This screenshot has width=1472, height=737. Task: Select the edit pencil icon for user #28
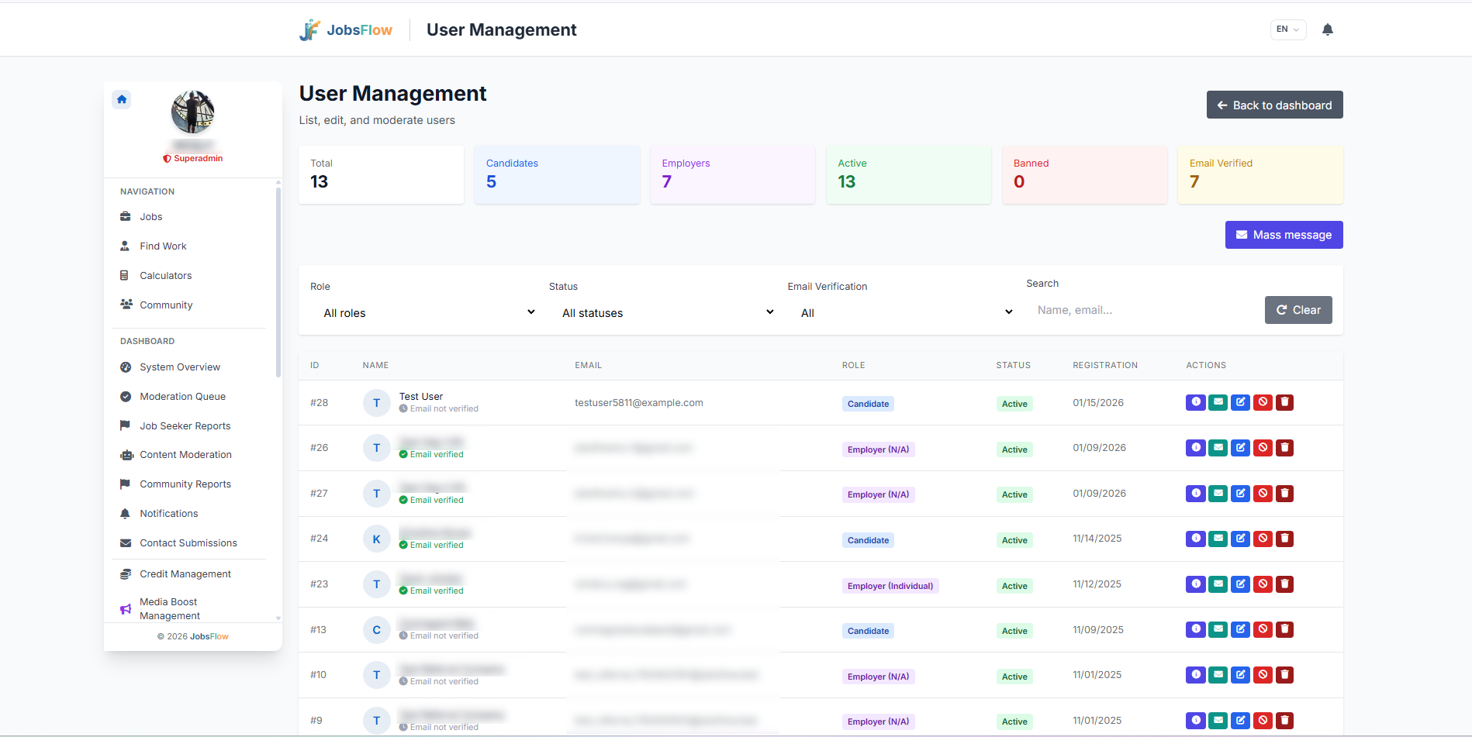tap(1240, 402)
